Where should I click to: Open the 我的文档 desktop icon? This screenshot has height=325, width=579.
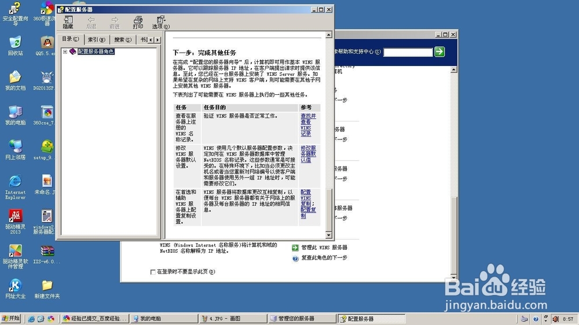[15, 80]
